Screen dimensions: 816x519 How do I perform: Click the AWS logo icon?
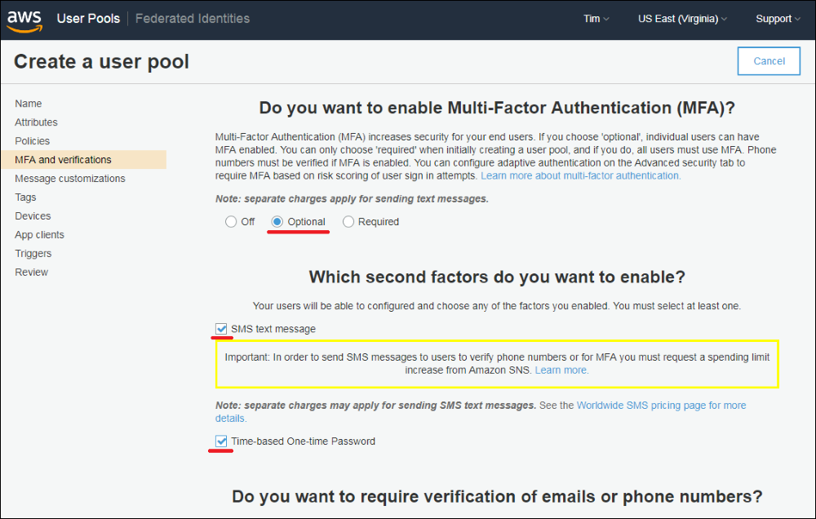(x=24, y=20)
